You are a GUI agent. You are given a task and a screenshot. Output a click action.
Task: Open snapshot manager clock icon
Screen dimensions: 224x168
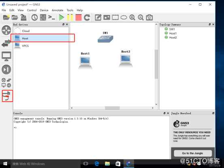click(x=34, y=17)
